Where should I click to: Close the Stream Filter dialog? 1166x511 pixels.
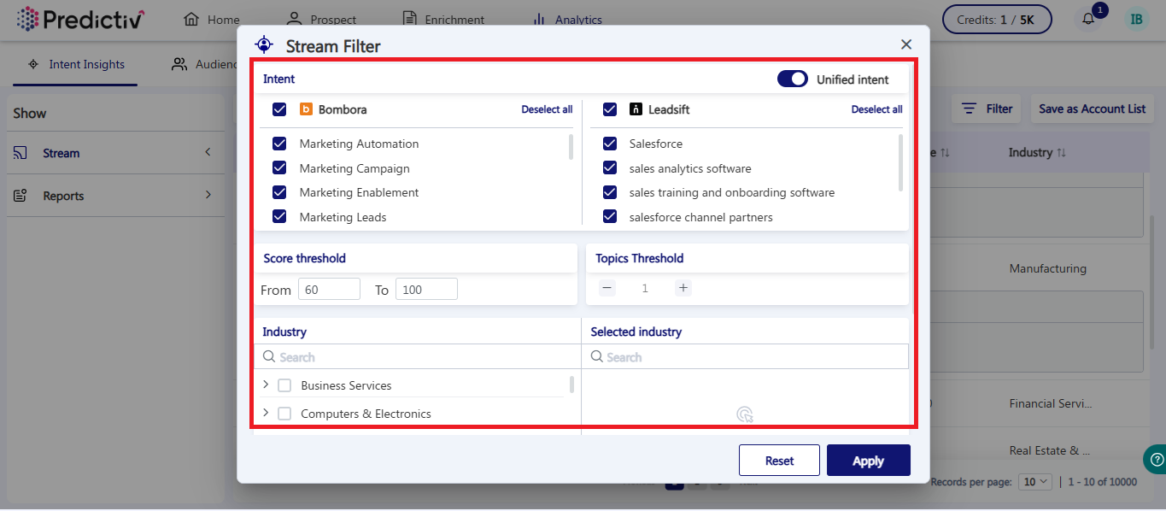coord(906,44)
